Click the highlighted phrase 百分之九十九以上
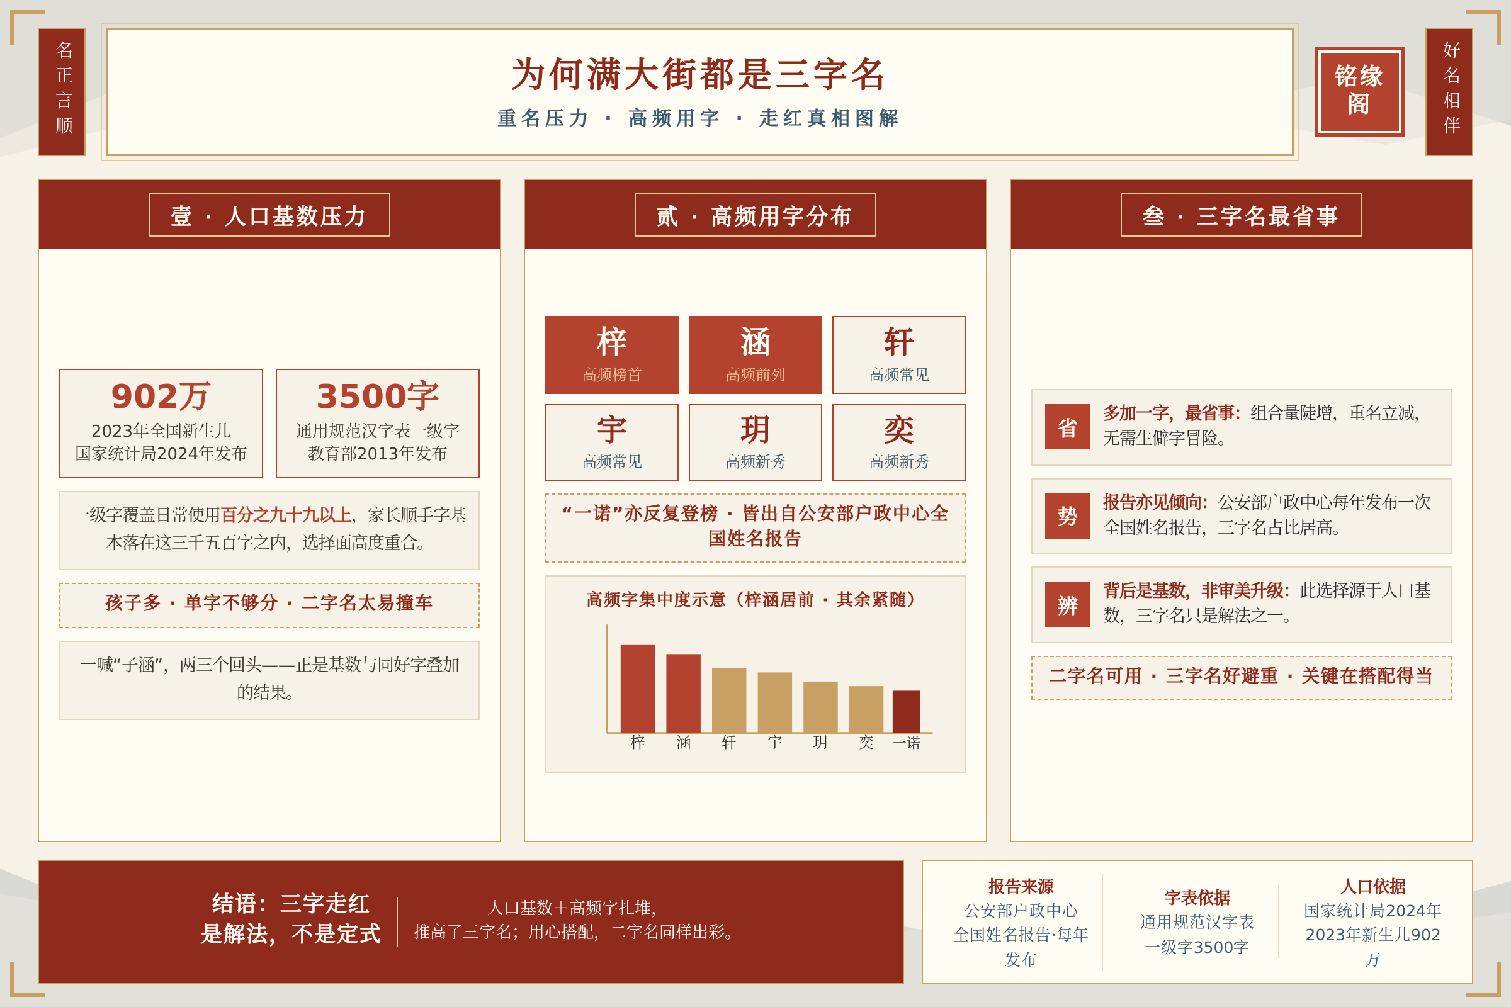This screenshot has width=1511, height=1007. 286,515
